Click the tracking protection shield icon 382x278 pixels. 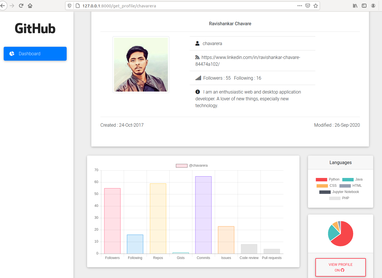(x=69, y=6)
